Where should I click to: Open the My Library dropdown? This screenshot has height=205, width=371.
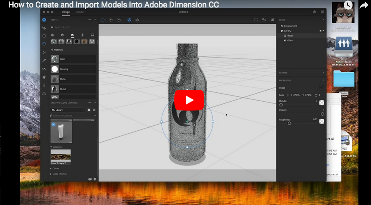(x=68, y=110)
